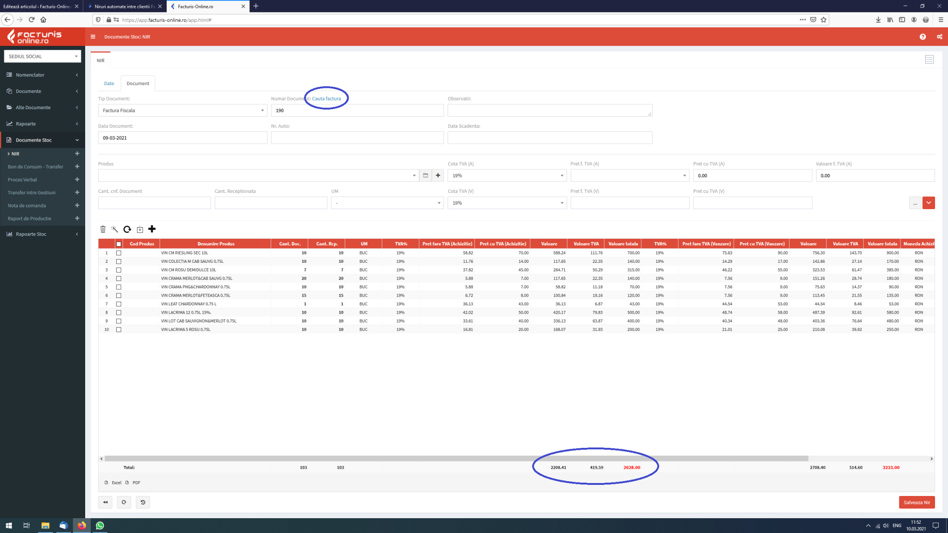Check the row for VIN CM ROSU DEMIDULCE 10L
This screenshot has width=948, height=533.
[x=119, y=270]
